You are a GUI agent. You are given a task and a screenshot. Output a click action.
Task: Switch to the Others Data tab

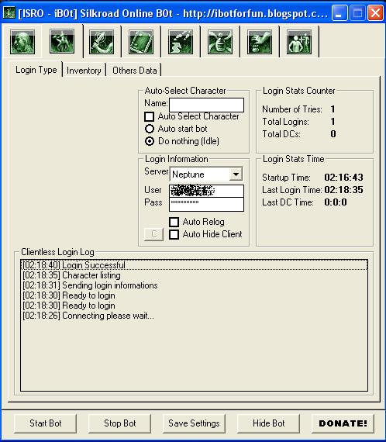[134, 71]
